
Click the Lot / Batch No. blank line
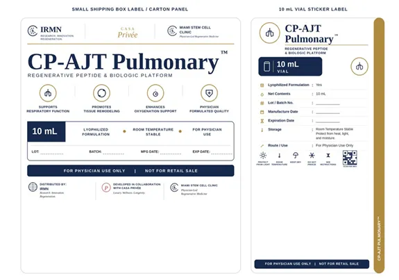click(328, 104)
